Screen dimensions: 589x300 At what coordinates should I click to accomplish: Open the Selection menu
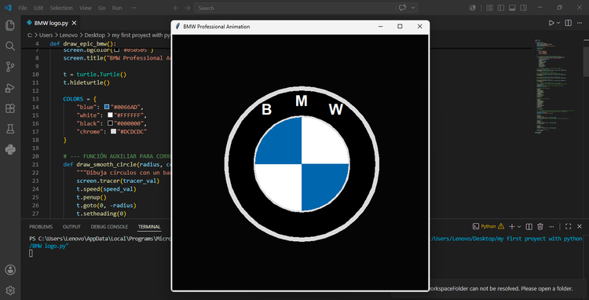[61, 8]
